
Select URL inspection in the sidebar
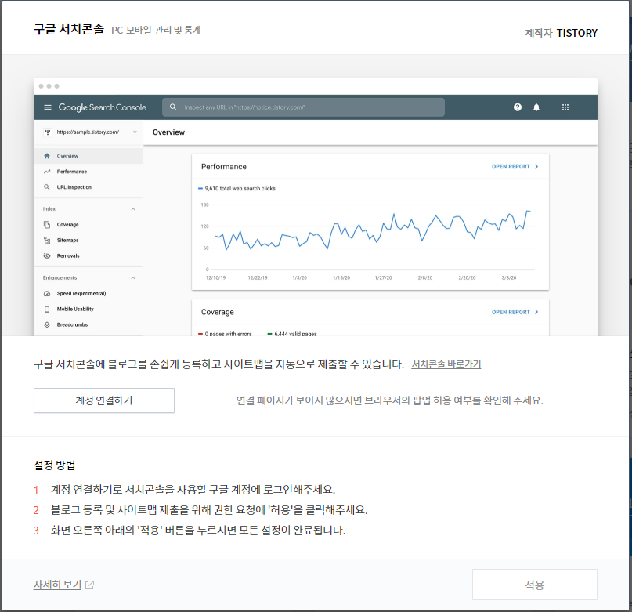(x=88, y=187)
